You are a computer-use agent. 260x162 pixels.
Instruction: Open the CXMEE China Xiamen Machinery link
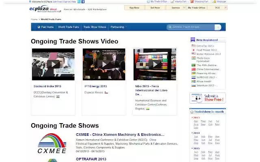coord(120,134)
